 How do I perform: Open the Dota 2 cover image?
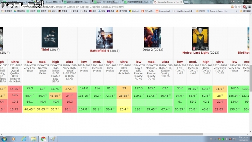(152, 37)
